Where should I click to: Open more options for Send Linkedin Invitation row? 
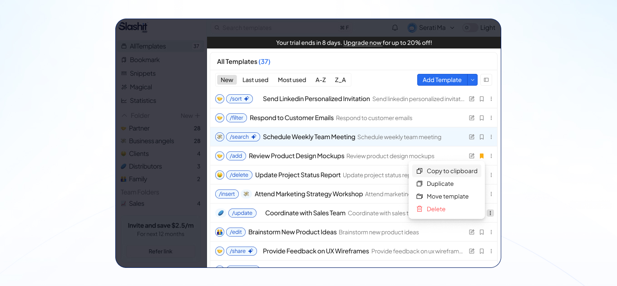[x=491, y=99]
